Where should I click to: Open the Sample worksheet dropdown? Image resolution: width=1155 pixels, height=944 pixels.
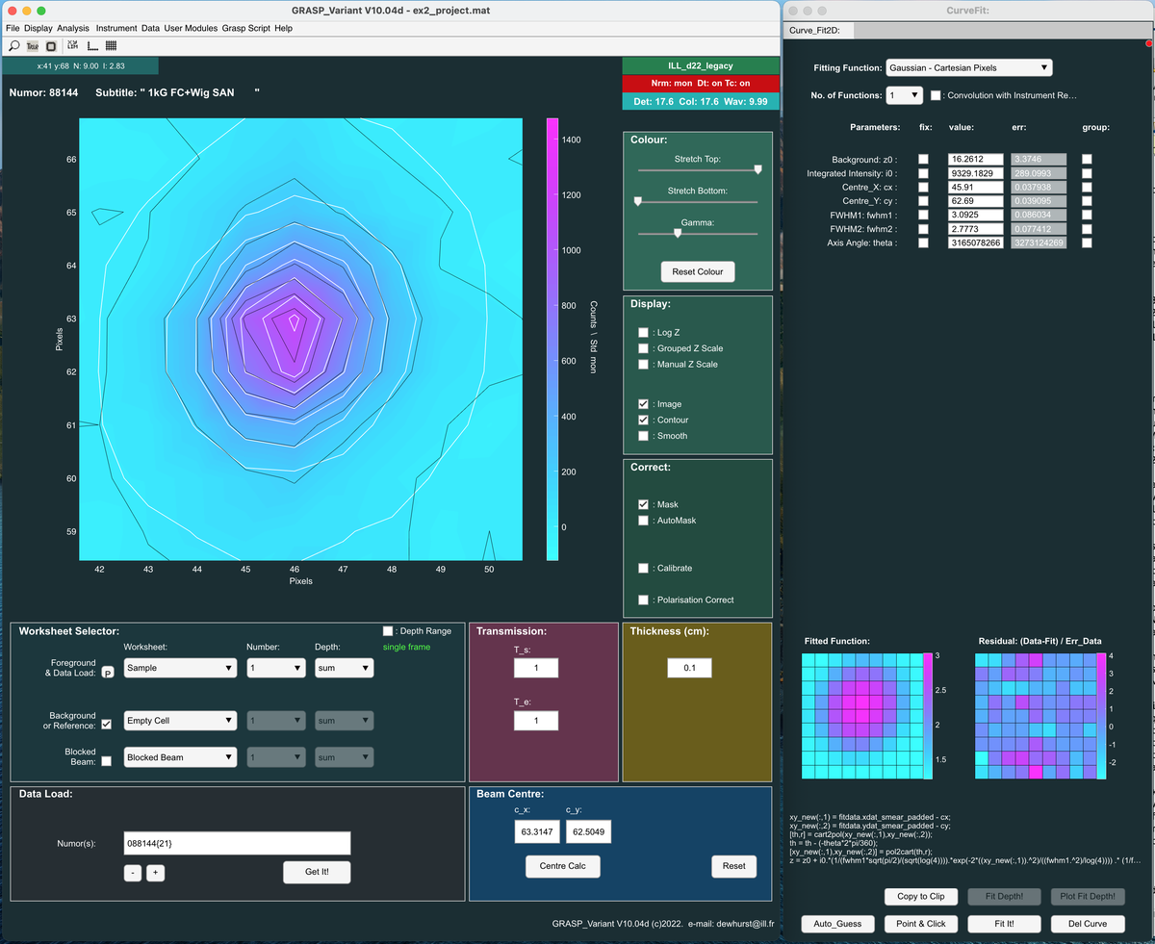point(180,668)
